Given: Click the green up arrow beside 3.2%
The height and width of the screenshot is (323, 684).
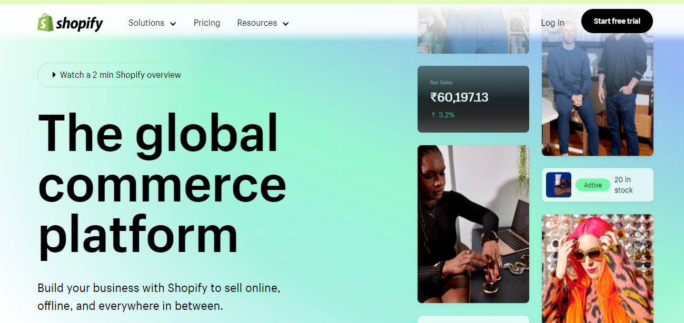Looking at the screenshot, I should [433, 115].
